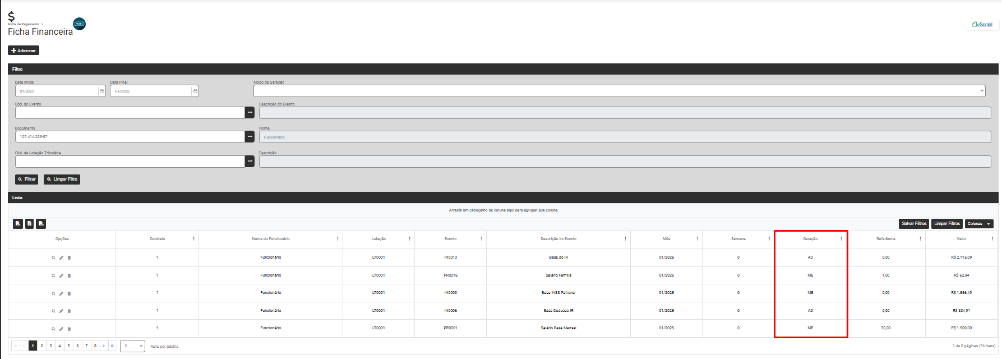Delete the IN0010 Base do IR row
This screenshot has width=1002, height=359.
pyautogui.click(x=69, y=258)
